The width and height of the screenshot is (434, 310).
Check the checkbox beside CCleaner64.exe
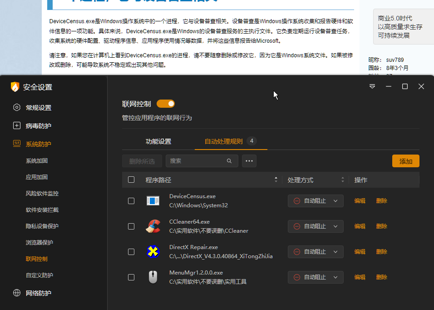point(131,226)
